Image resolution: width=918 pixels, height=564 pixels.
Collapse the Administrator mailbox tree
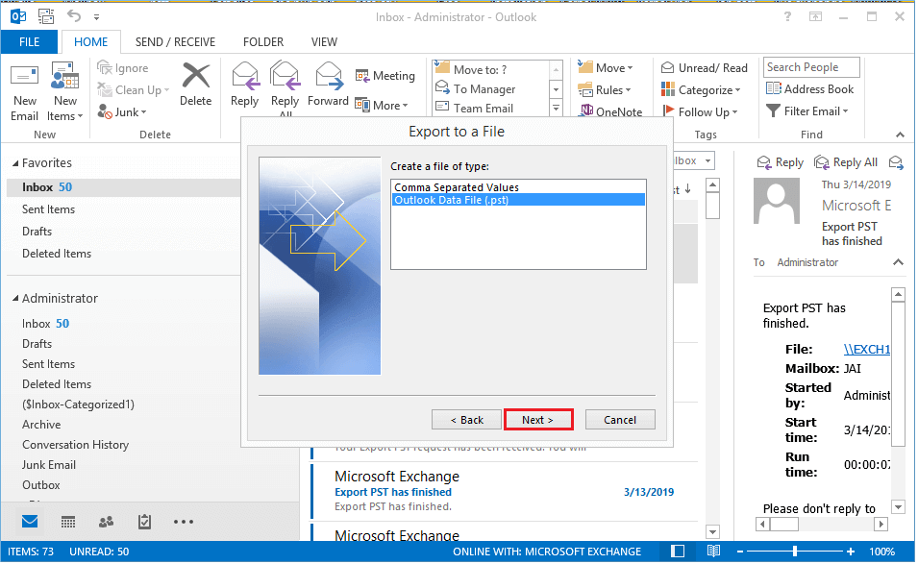point(15,299)
